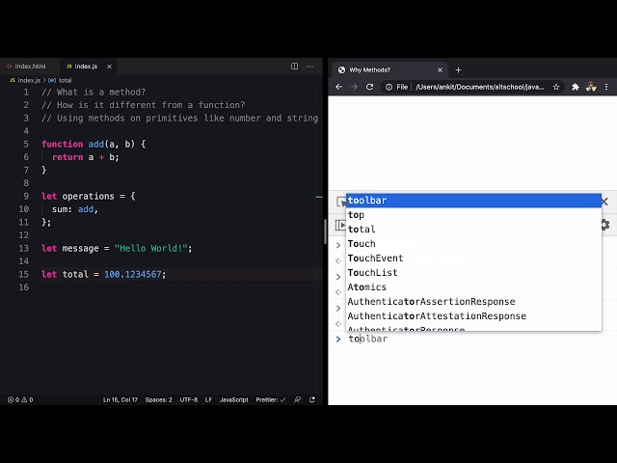617x463 pixels.
Task: Click the feedback icon in status bar
Action: (x=298, y=399)
